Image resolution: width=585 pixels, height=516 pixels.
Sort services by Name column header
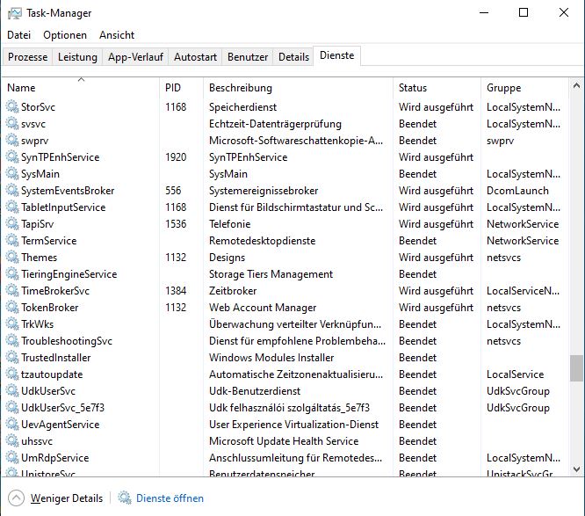[x=81, y=88]
